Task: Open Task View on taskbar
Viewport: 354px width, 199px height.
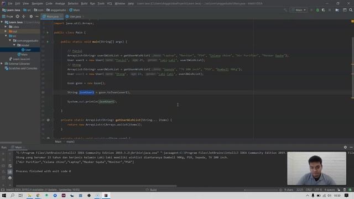Action: click(x=20, y=195)
